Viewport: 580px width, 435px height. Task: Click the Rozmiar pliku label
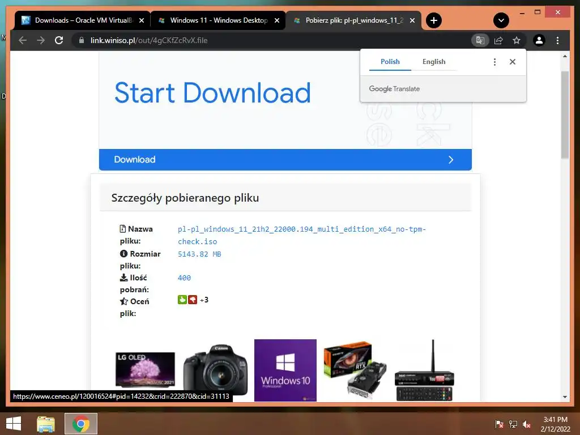coord(140,259)
